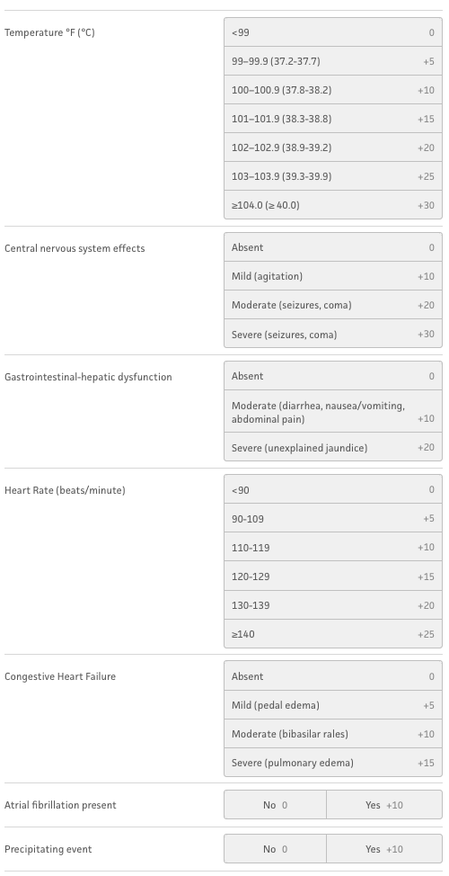Mark precipitating event as Yes
The width and height of the screenshot is (449, 876).
pos(384,849)
